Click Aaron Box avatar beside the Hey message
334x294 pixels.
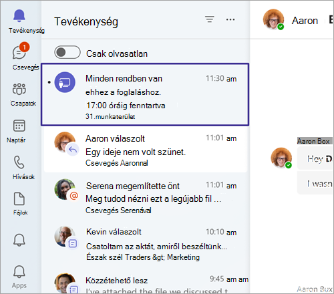[x=281, y=158]
